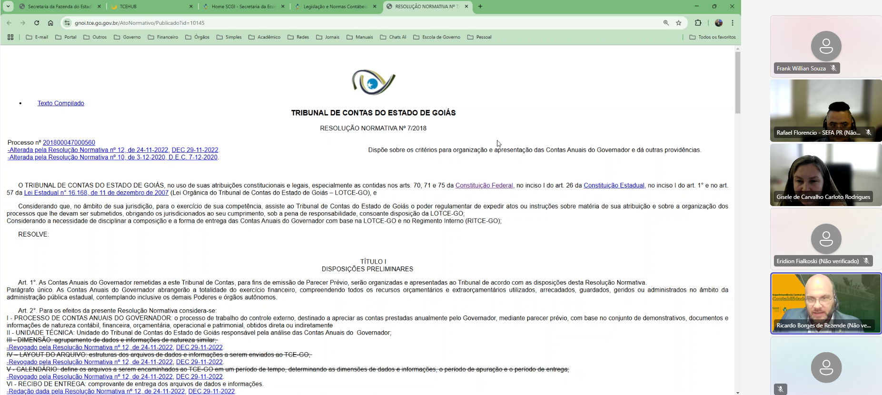Click Frank Willian Souza's muted microphone icon
Screen dimensions: 882x395
click(833, 68)
